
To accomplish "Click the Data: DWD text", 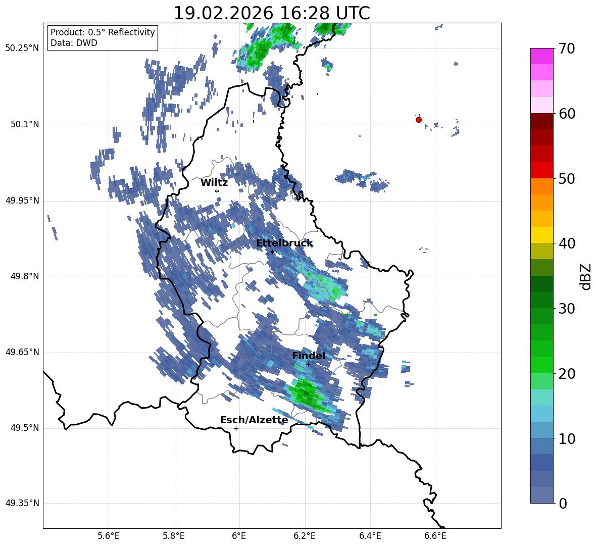I will 74,43.
